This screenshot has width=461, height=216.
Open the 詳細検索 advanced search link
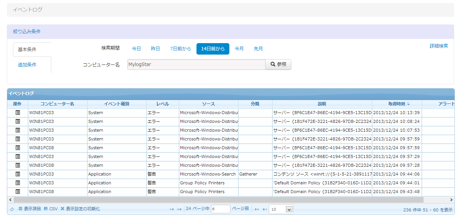439,46
